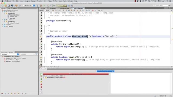Toggle Show Error tests red X filter

click(41, 87)
